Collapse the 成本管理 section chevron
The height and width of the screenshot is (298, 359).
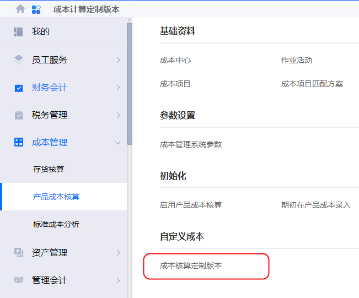click(117, 143)
